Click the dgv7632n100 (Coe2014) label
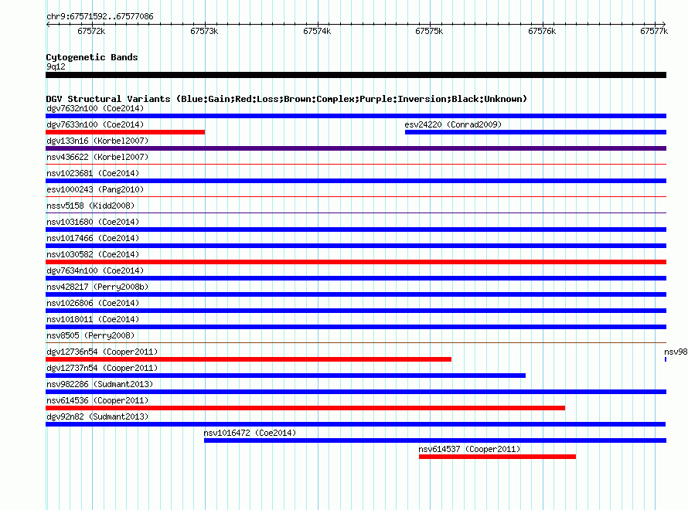Viewport: 688px width, 510px height. point(95,108)
